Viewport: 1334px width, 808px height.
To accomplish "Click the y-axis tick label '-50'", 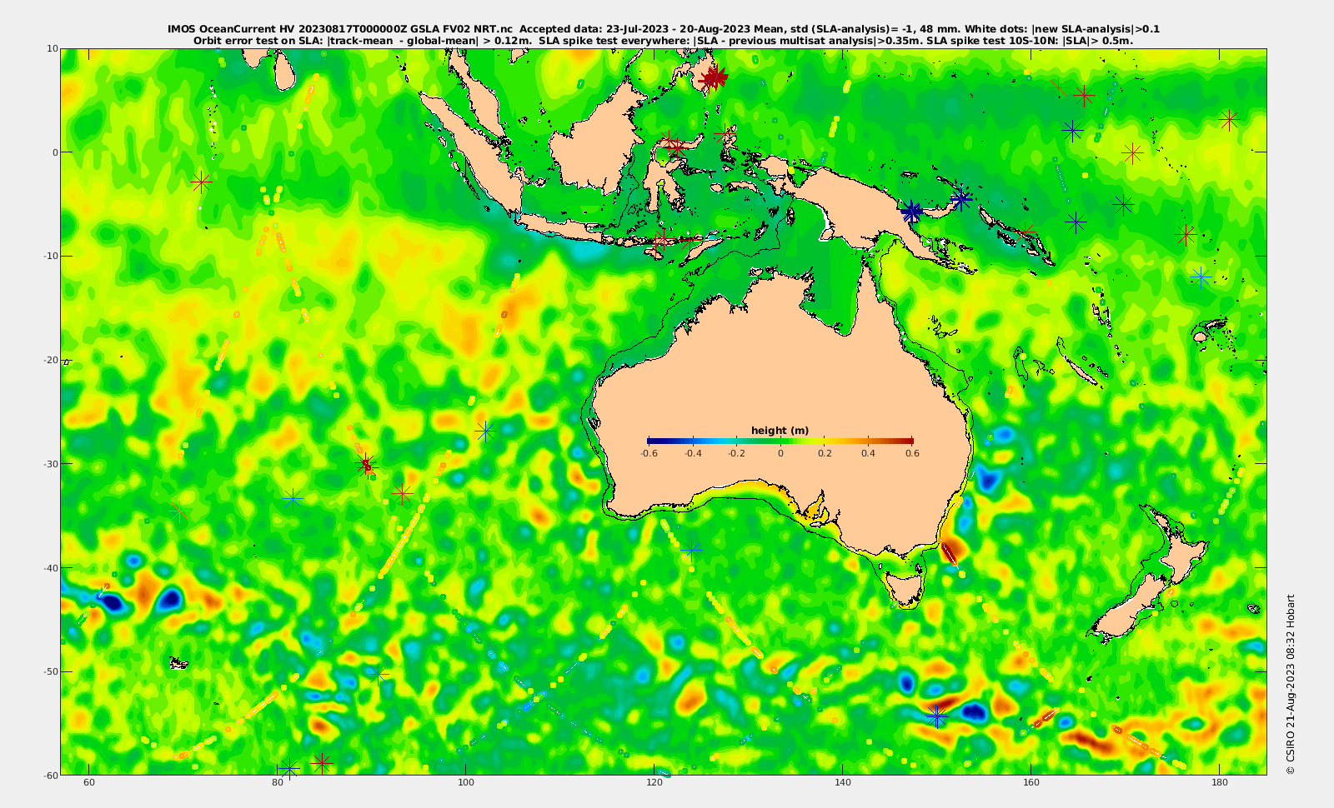I will (x=49, y=671).
